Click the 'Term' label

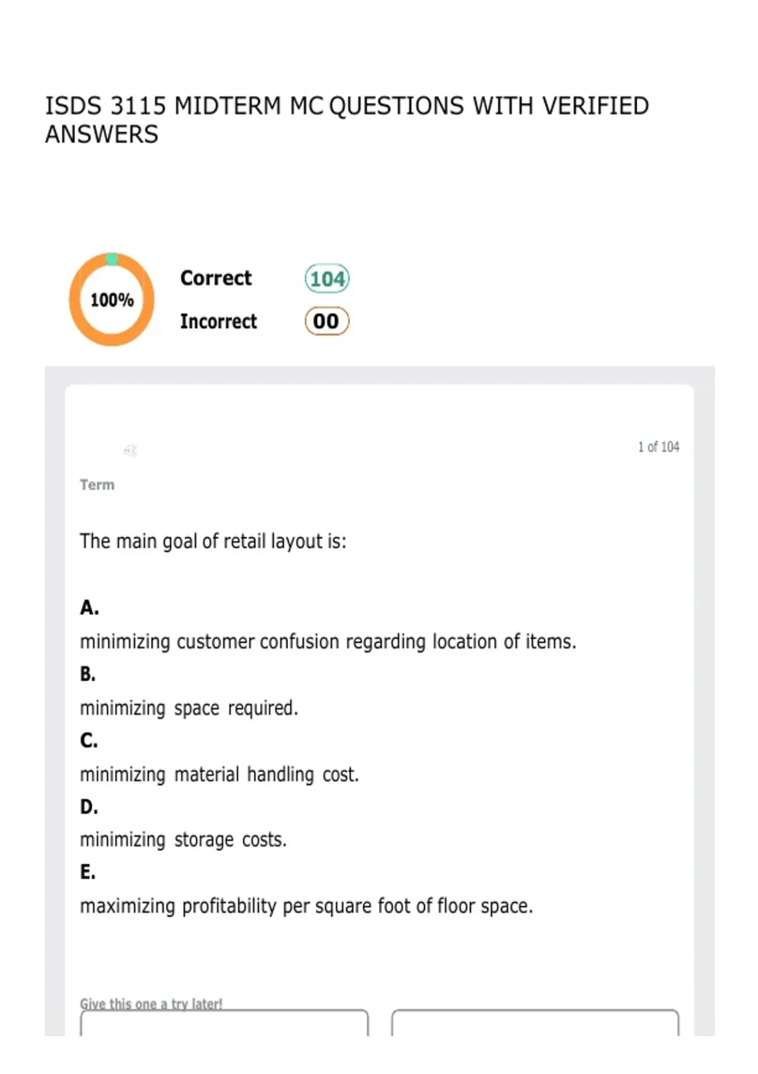(97, 485)
